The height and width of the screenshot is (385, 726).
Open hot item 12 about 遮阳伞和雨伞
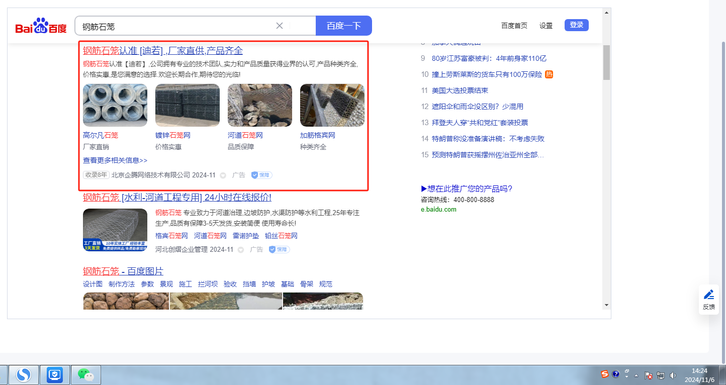(x=478, y=107)
